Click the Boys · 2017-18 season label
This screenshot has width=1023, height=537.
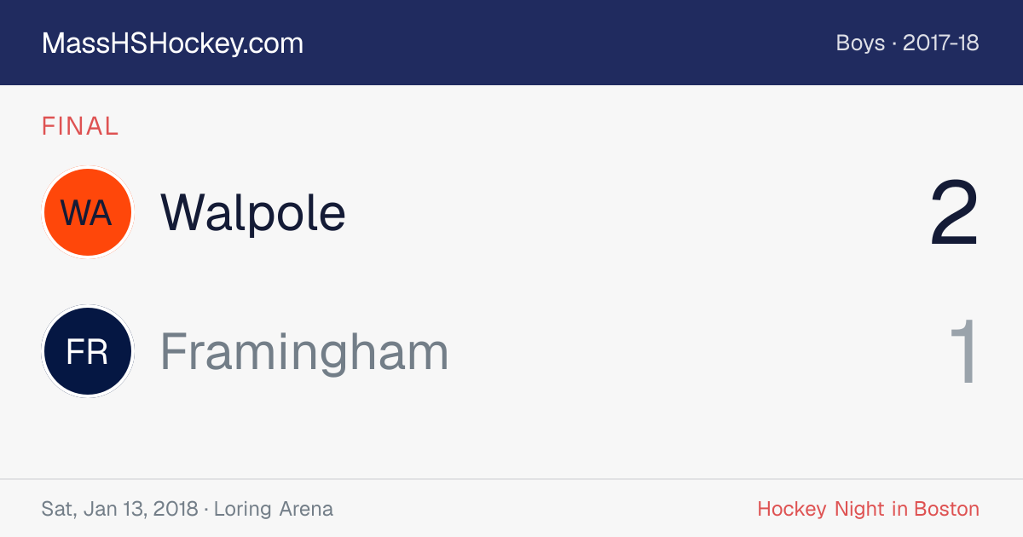[907, 43]
